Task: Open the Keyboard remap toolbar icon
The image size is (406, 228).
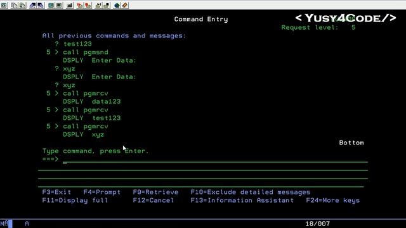Action: tap(70, 5)
